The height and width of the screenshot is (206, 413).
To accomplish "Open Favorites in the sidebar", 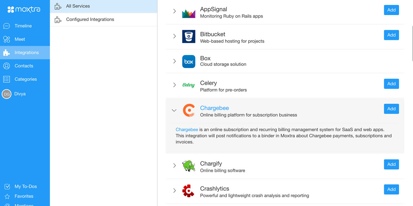I will (x=25, y=196).
